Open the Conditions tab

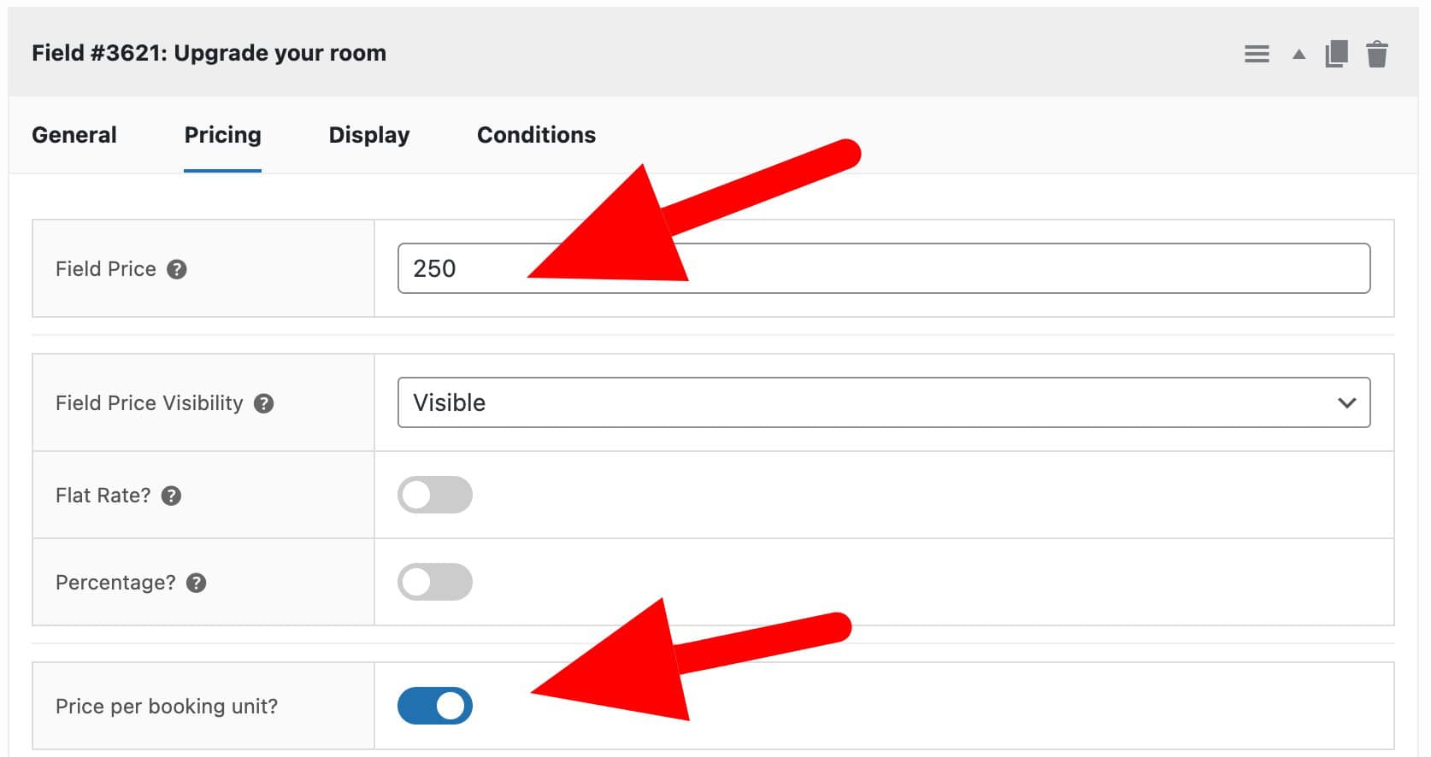(x=536, y=134)
